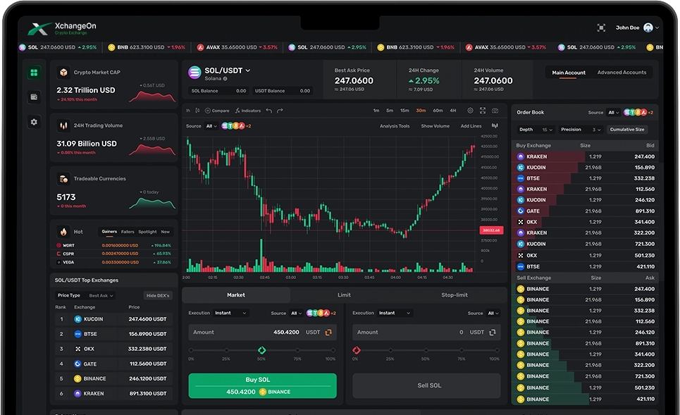Click John Doe profile avatar
The height and width of the screenshot is (415, 680).
[x=648, y=27]
